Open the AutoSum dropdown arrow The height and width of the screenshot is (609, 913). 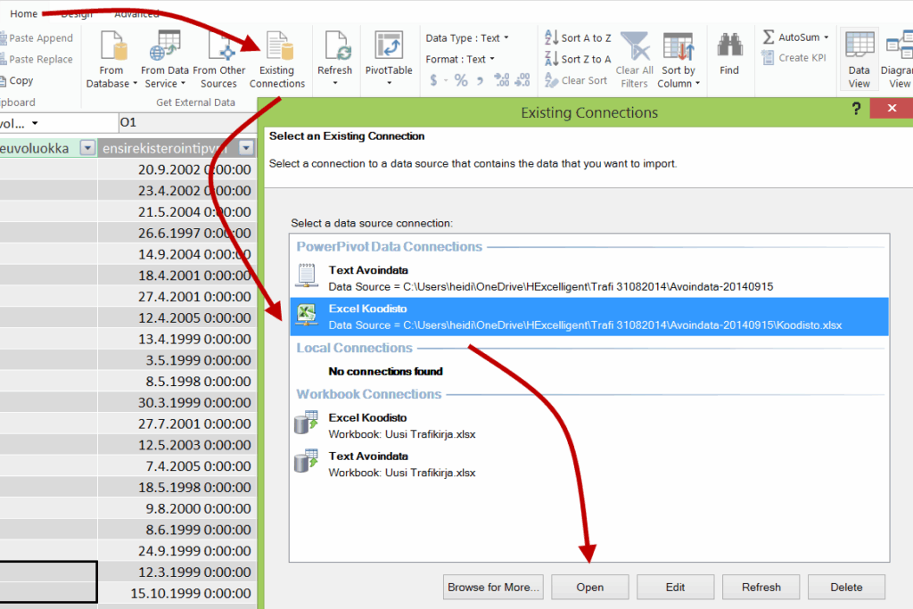click(826, 37)
